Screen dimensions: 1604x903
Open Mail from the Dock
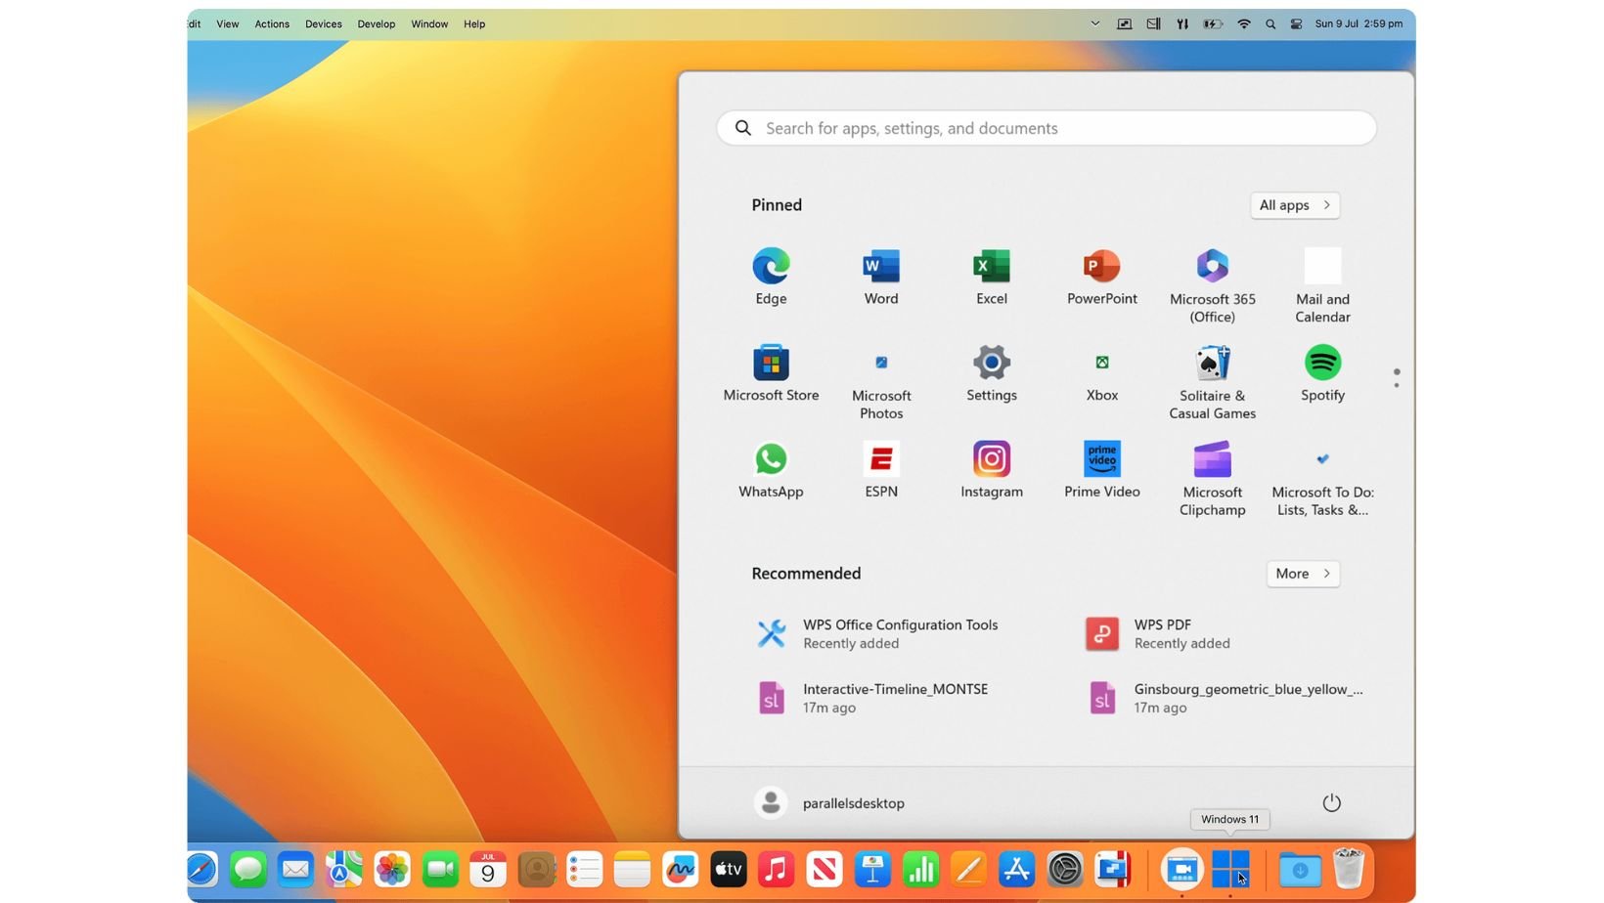coord(295,869)
